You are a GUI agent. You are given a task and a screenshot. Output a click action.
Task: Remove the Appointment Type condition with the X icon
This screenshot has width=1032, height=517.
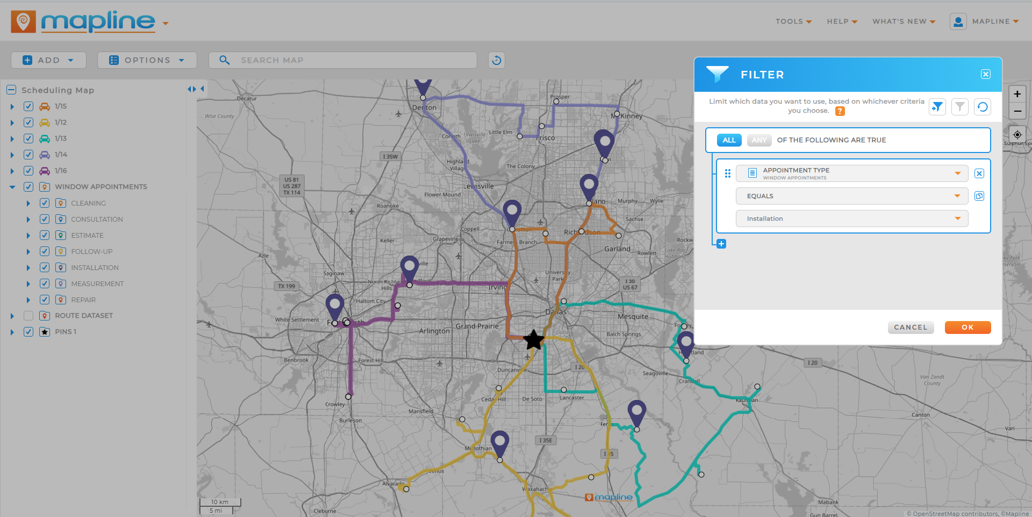979,173
